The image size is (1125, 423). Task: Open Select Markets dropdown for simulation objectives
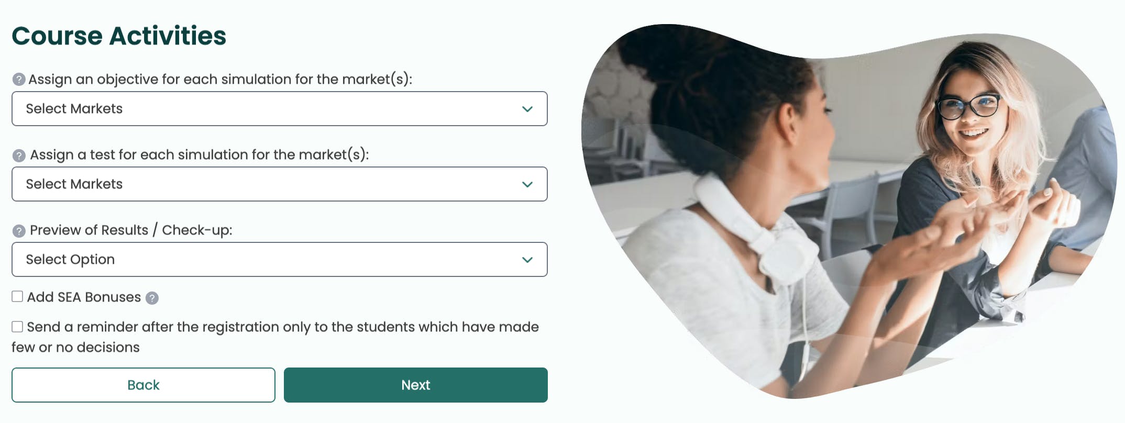(x=279, y=109)
